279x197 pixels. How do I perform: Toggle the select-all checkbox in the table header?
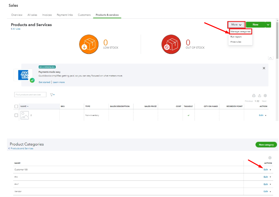click(x=16, y=106)
